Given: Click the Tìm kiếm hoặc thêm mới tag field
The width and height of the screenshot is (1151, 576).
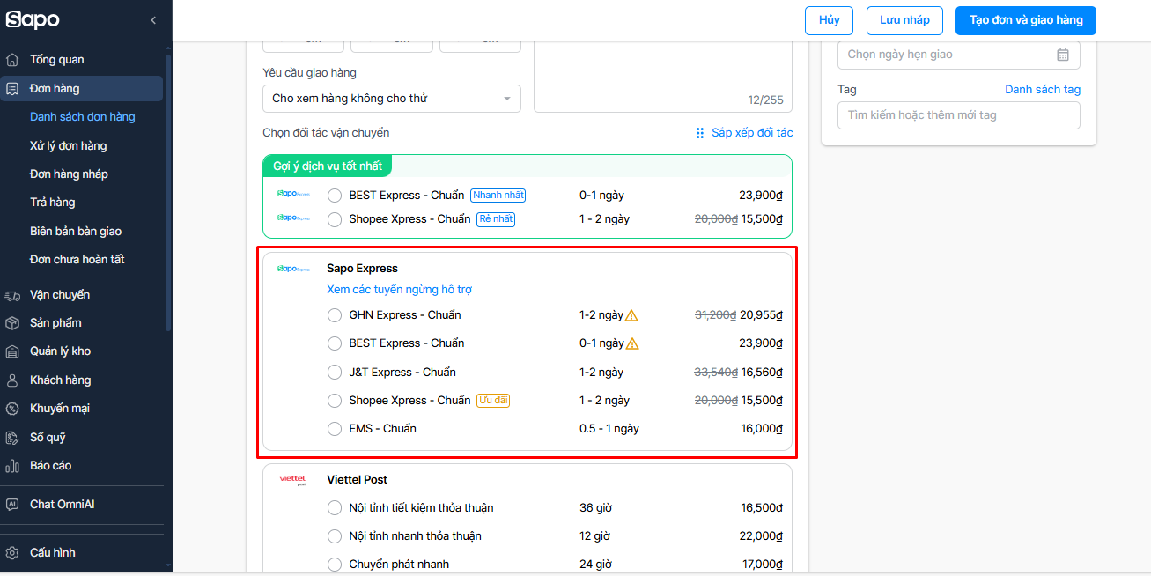Looking at the screenshot, I should pyautogui.click(x=959, y=115).
